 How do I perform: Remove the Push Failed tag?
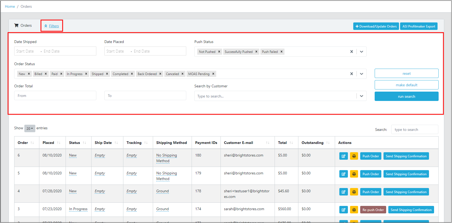282,52
